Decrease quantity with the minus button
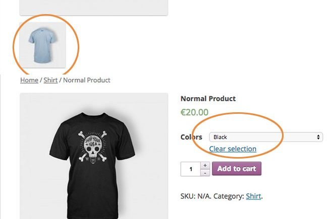This screenshot has width=328, height=219. point(205,173)
